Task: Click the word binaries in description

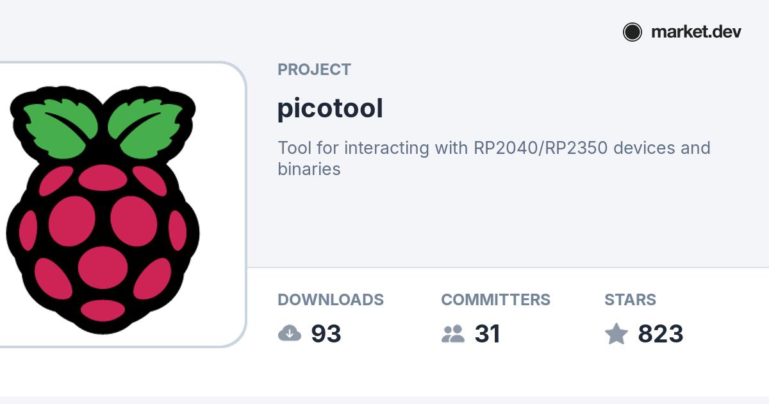Action: 309,169
